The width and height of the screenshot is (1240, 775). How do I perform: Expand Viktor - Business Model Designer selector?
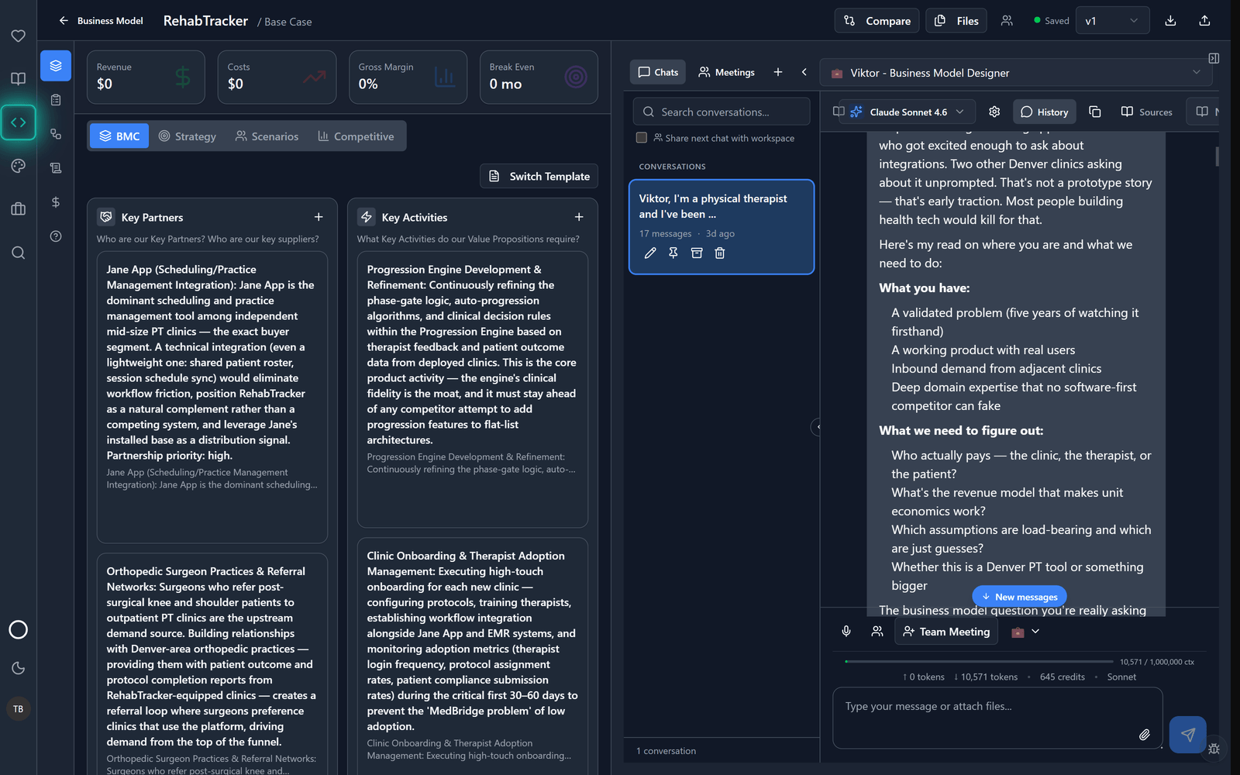click(x=1015, y=73)
